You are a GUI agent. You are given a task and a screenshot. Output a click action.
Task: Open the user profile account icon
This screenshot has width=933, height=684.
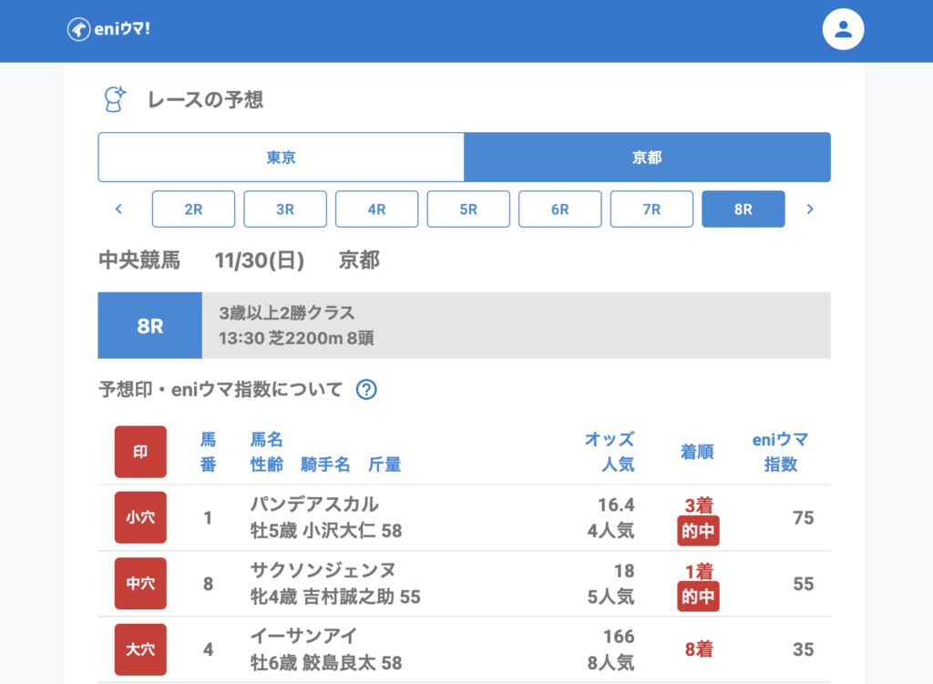tap(843, 29)
